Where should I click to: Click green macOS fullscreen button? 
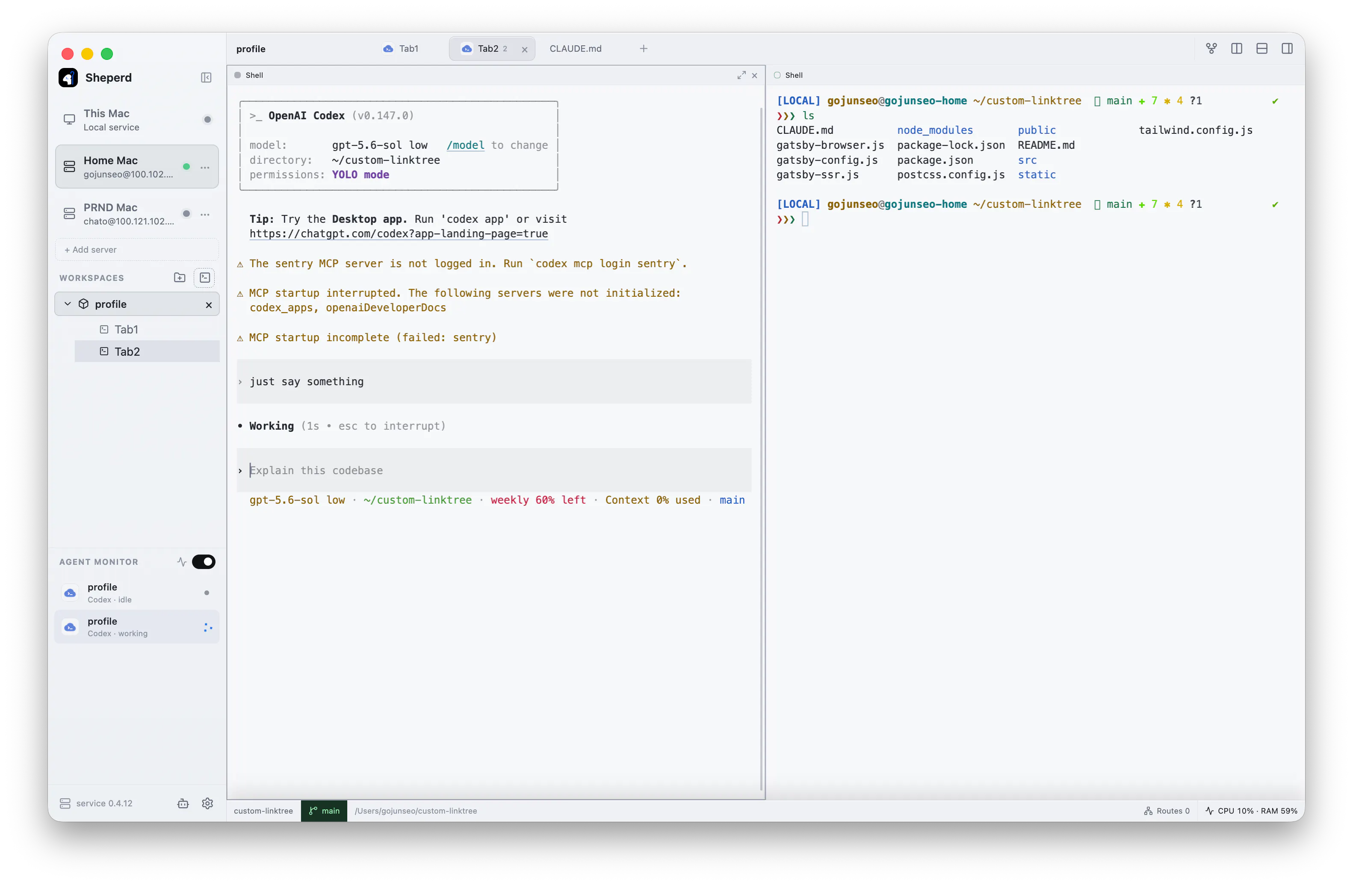[107, 54]
